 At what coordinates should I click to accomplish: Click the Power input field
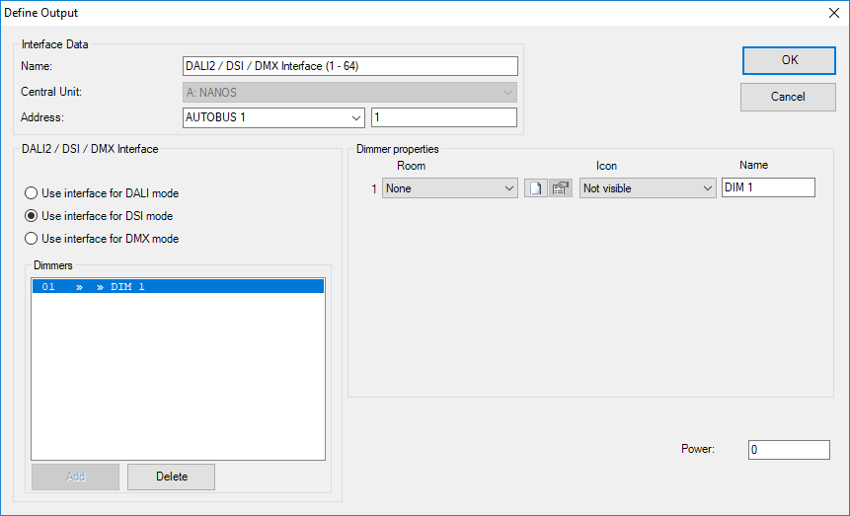788,450
